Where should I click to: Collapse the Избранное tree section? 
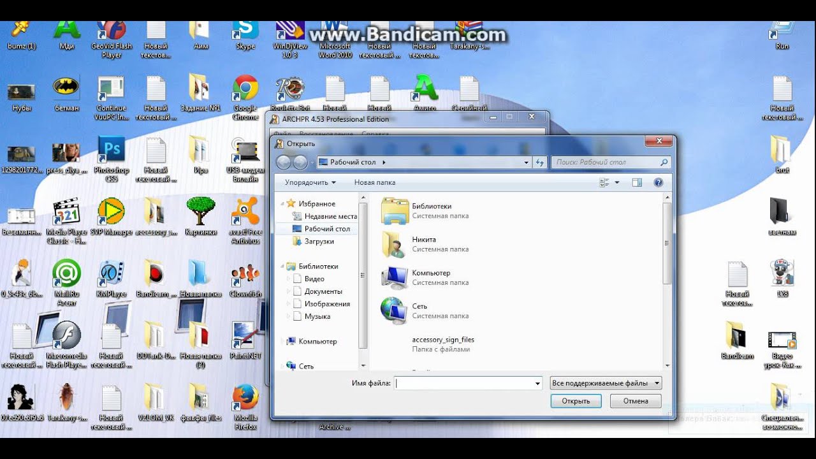click(x=282, y=204)
